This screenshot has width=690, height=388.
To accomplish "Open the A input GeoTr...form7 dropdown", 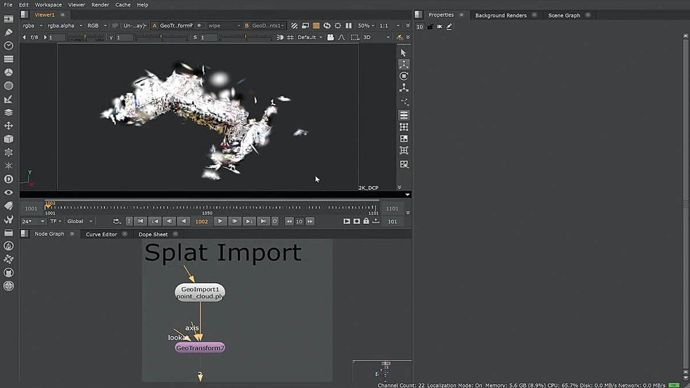I will tap(177, 26).
